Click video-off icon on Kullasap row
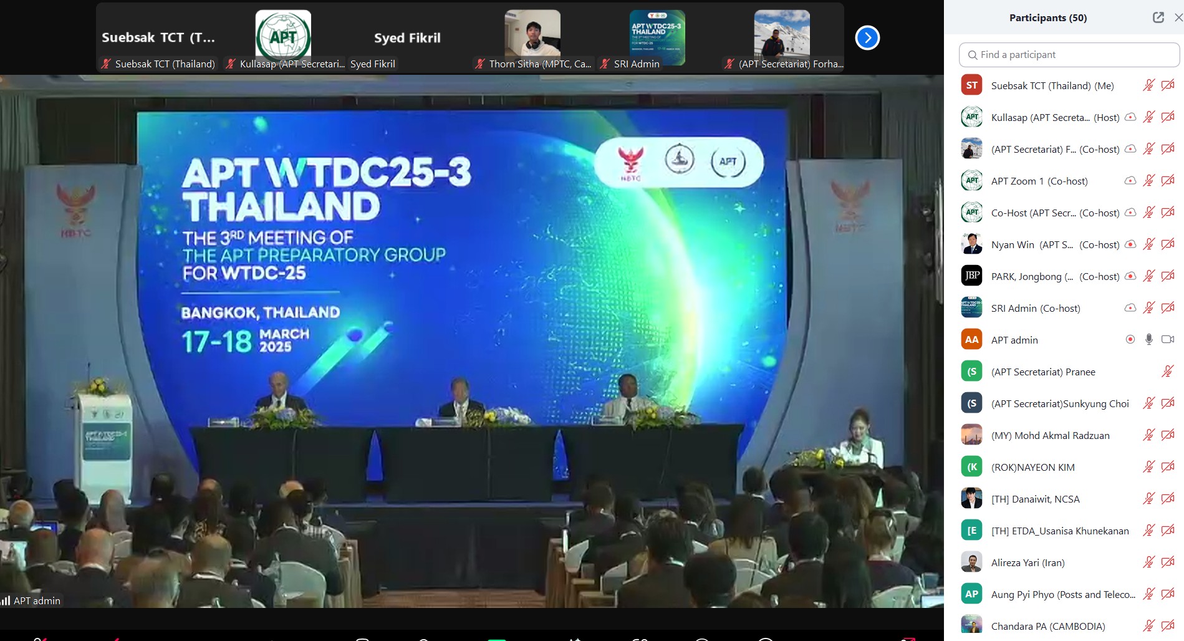1184x641 pixels. click(x=1168, y=117)
